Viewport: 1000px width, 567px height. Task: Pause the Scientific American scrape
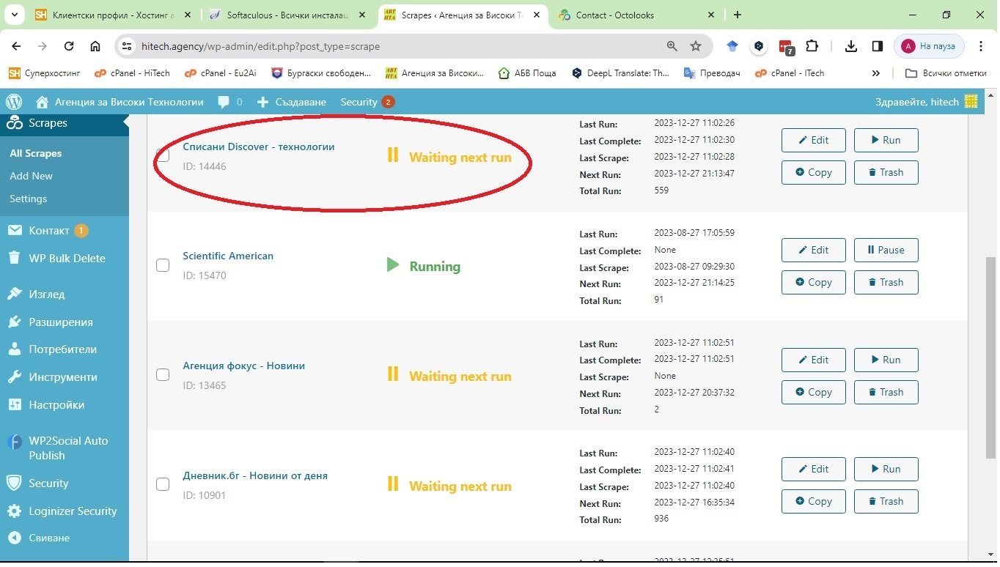pos(886,250)
